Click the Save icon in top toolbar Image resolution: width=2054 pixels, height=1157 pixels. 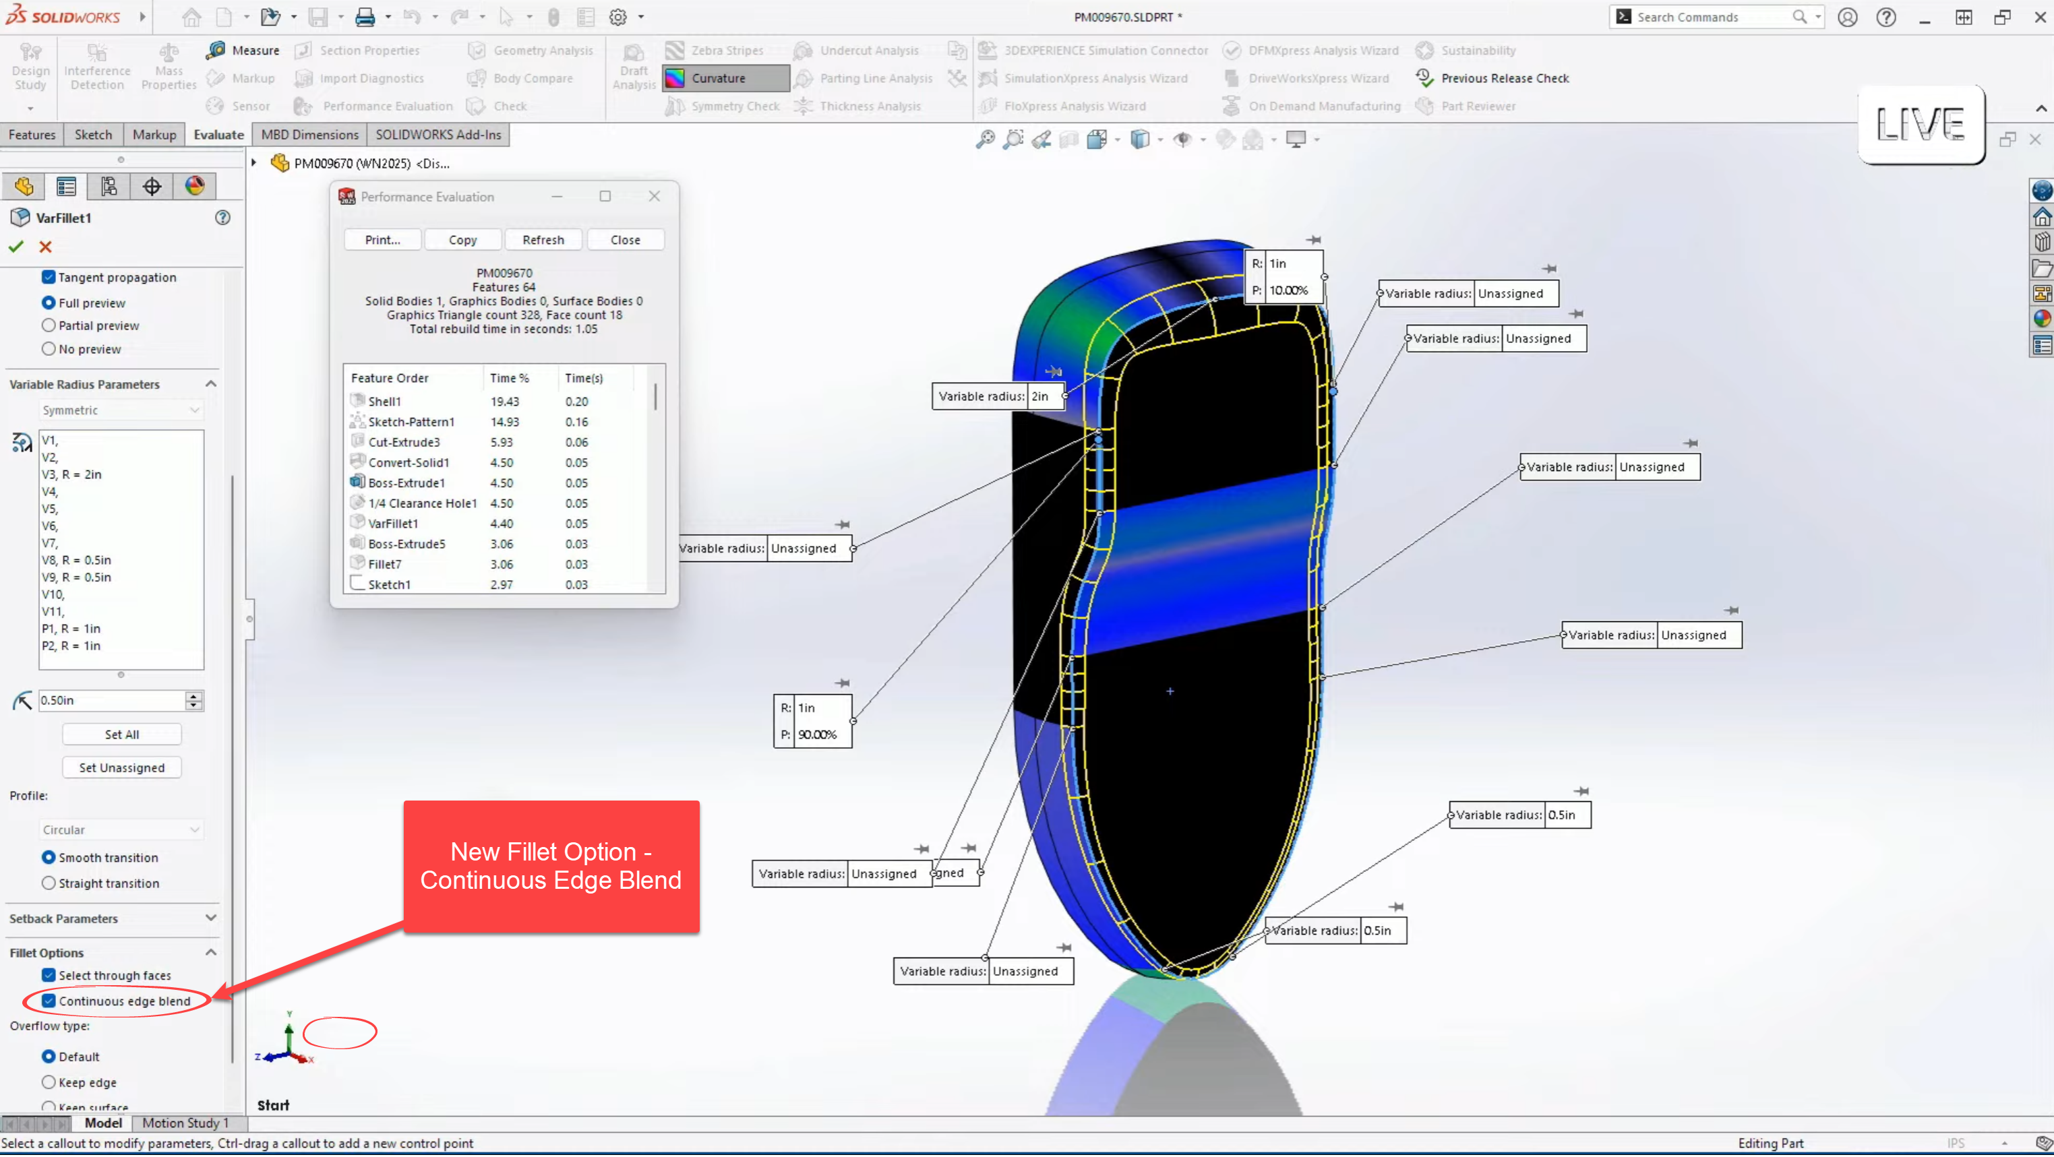(x=318, y=17)
